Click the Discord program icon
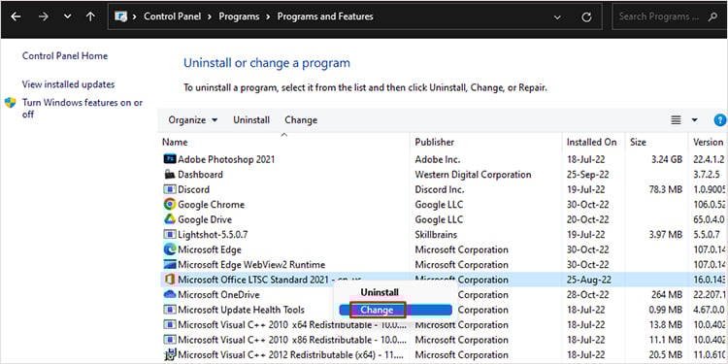 pyautogui.click(x=170, y=189)
